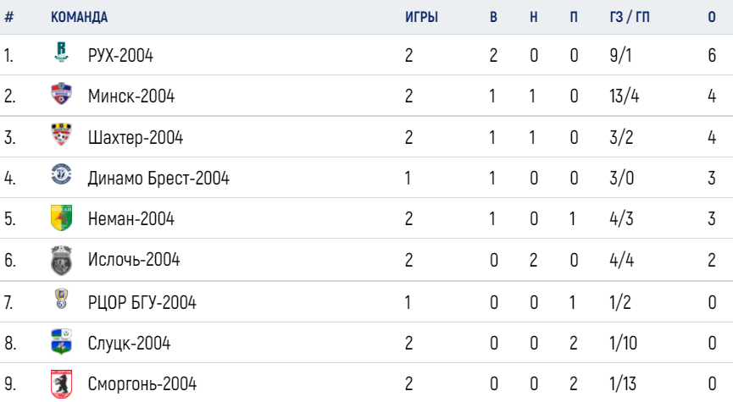Select the Шахтер-2004 team name
Screen dimensions: 733x402
pyautogui.click(x=136, y=138)
